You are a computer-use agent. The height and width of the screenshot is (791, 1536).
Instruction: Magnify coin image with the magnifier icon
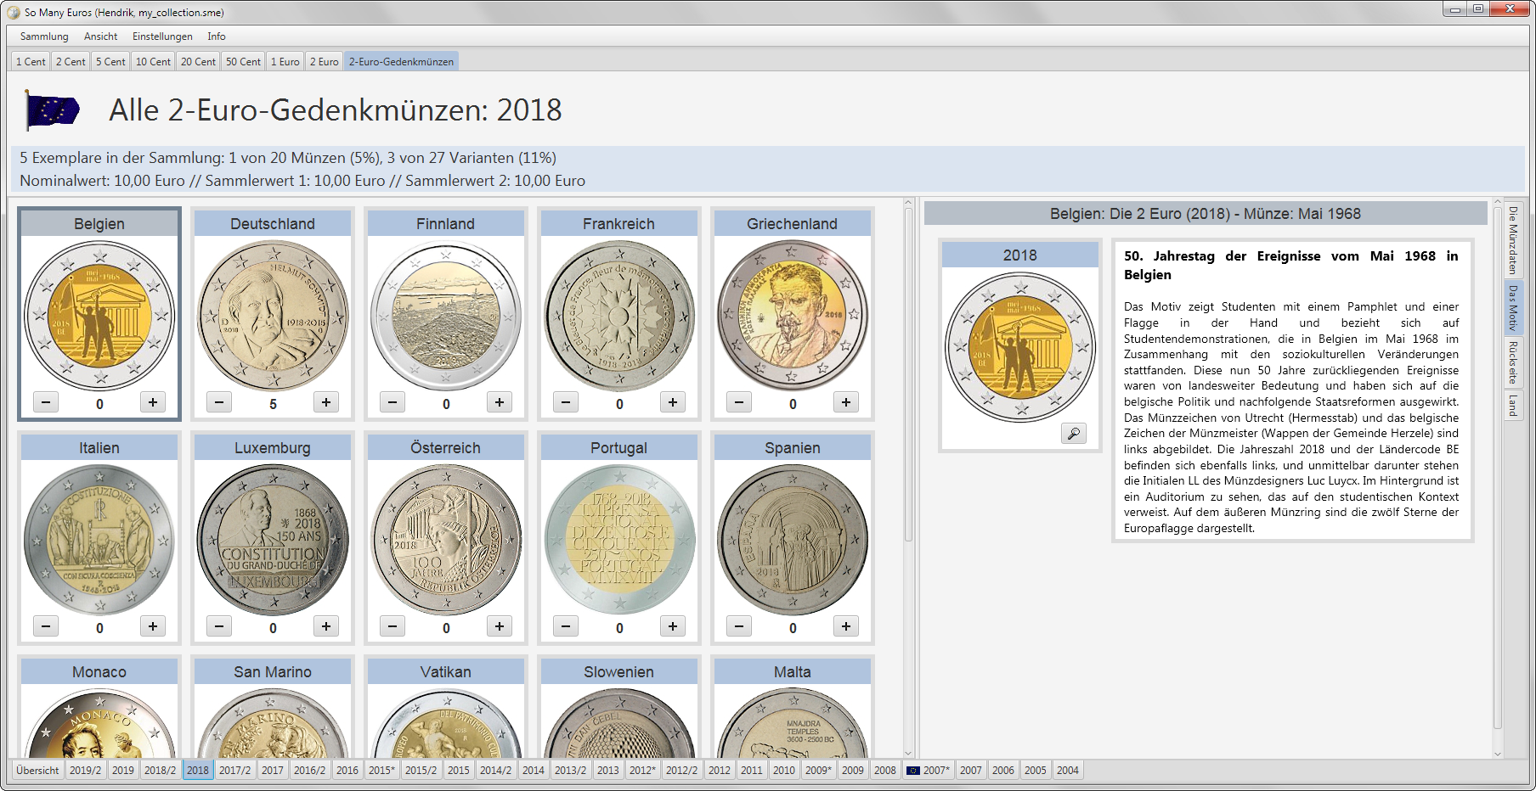click(1074, 434)
